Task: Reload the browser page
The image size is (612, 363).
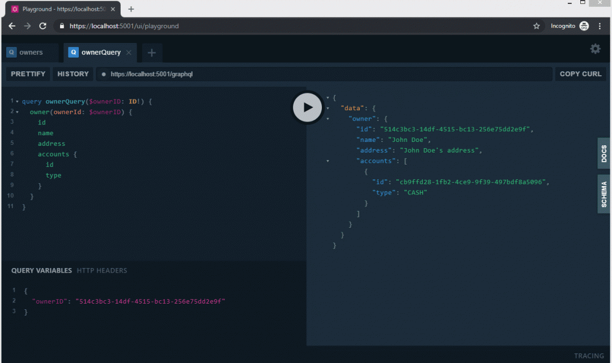Action: 42,26
